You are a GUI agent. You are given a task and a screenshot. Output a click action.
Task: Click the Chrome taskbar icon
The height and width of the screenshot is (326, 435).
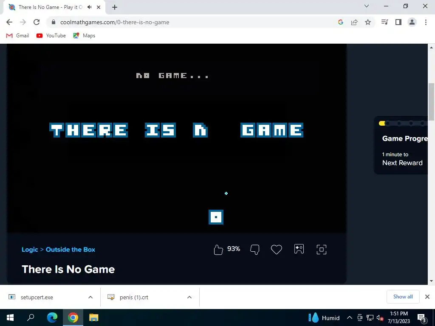coord(73,318)
